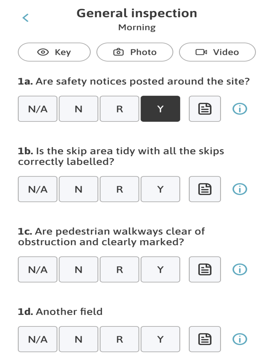The image size is (273, 364).
Task: Deselect the Y answer for question 1a
Action: pyautogui.click(x=161, y=109)
